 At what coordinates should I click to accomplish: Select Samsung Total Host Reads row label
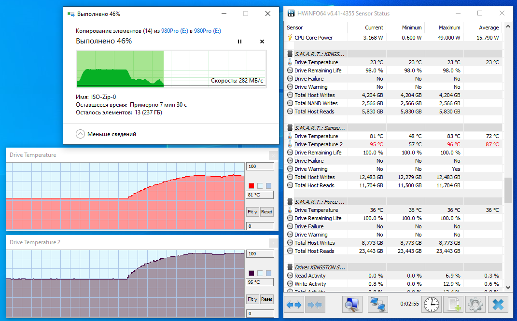[x=314, y=185]
